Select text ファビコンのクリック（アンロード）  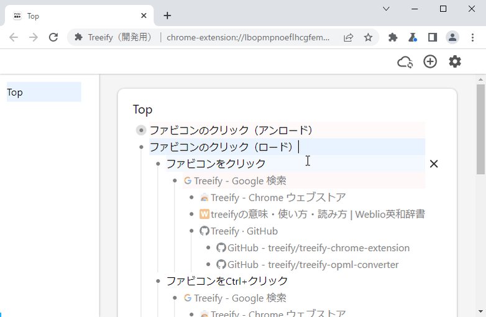pyautogui.click(x=231, y=130)
